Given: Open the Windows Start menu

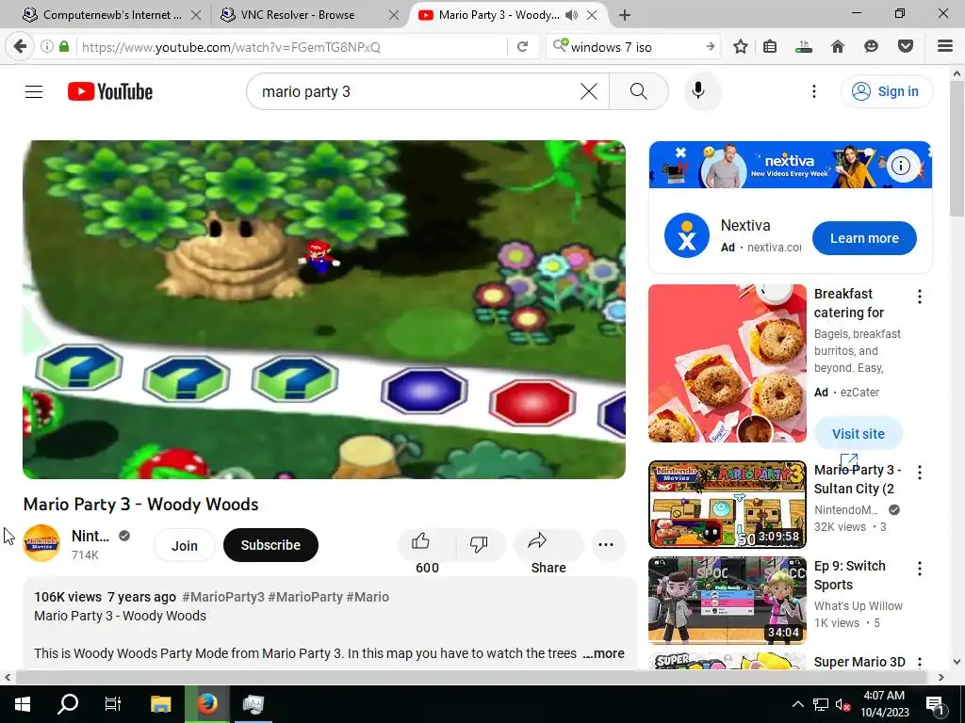Looking at the screenshot, I should point(23,704).
